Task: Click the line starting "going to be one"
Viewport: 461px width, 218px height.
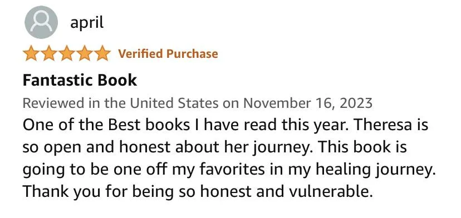Action: tap(229, 170)
